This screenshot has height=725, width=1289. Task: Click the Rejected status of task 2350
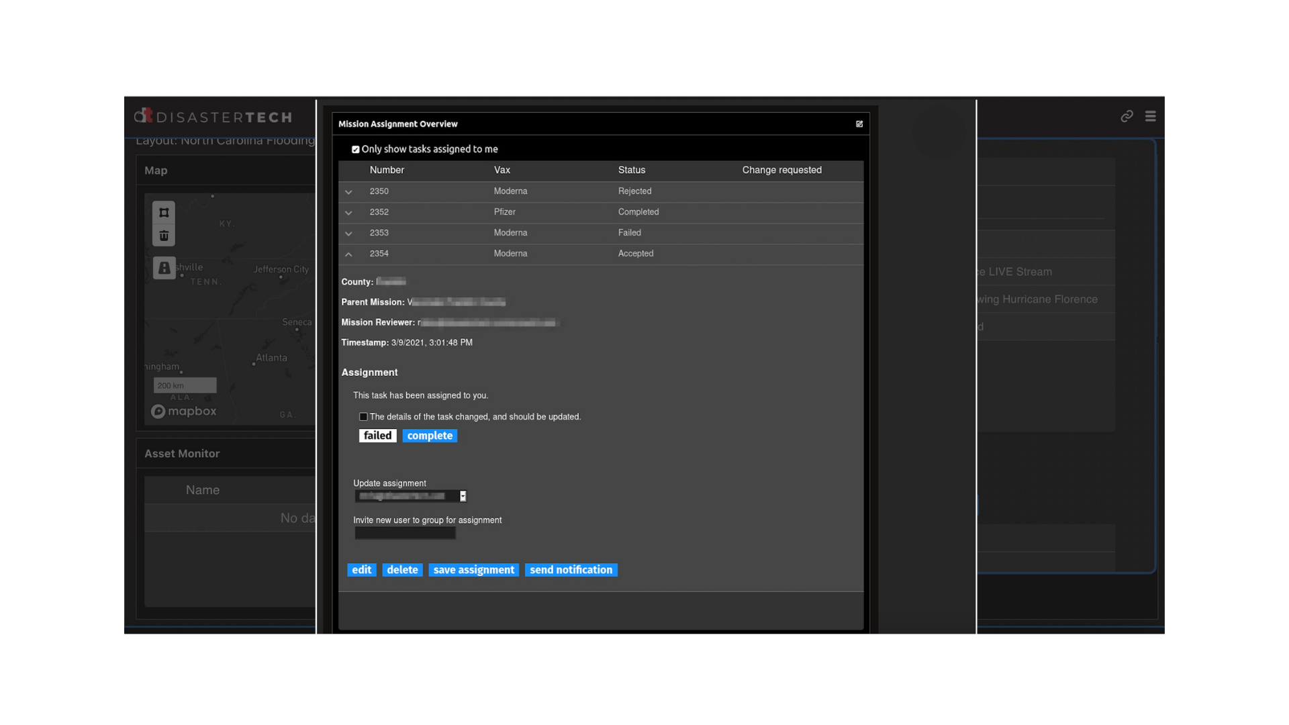[634, 191]
